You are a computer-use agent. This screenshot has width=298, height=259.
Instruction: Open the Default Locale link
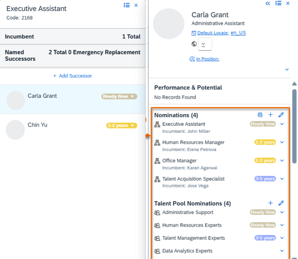(213, 33)
